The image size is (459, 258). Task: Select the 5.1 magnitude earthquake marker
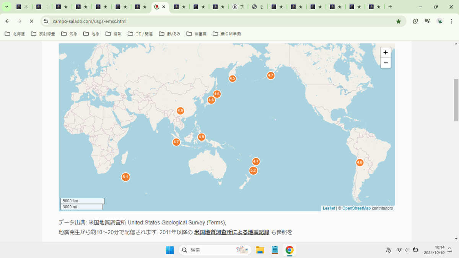point(125,177)
